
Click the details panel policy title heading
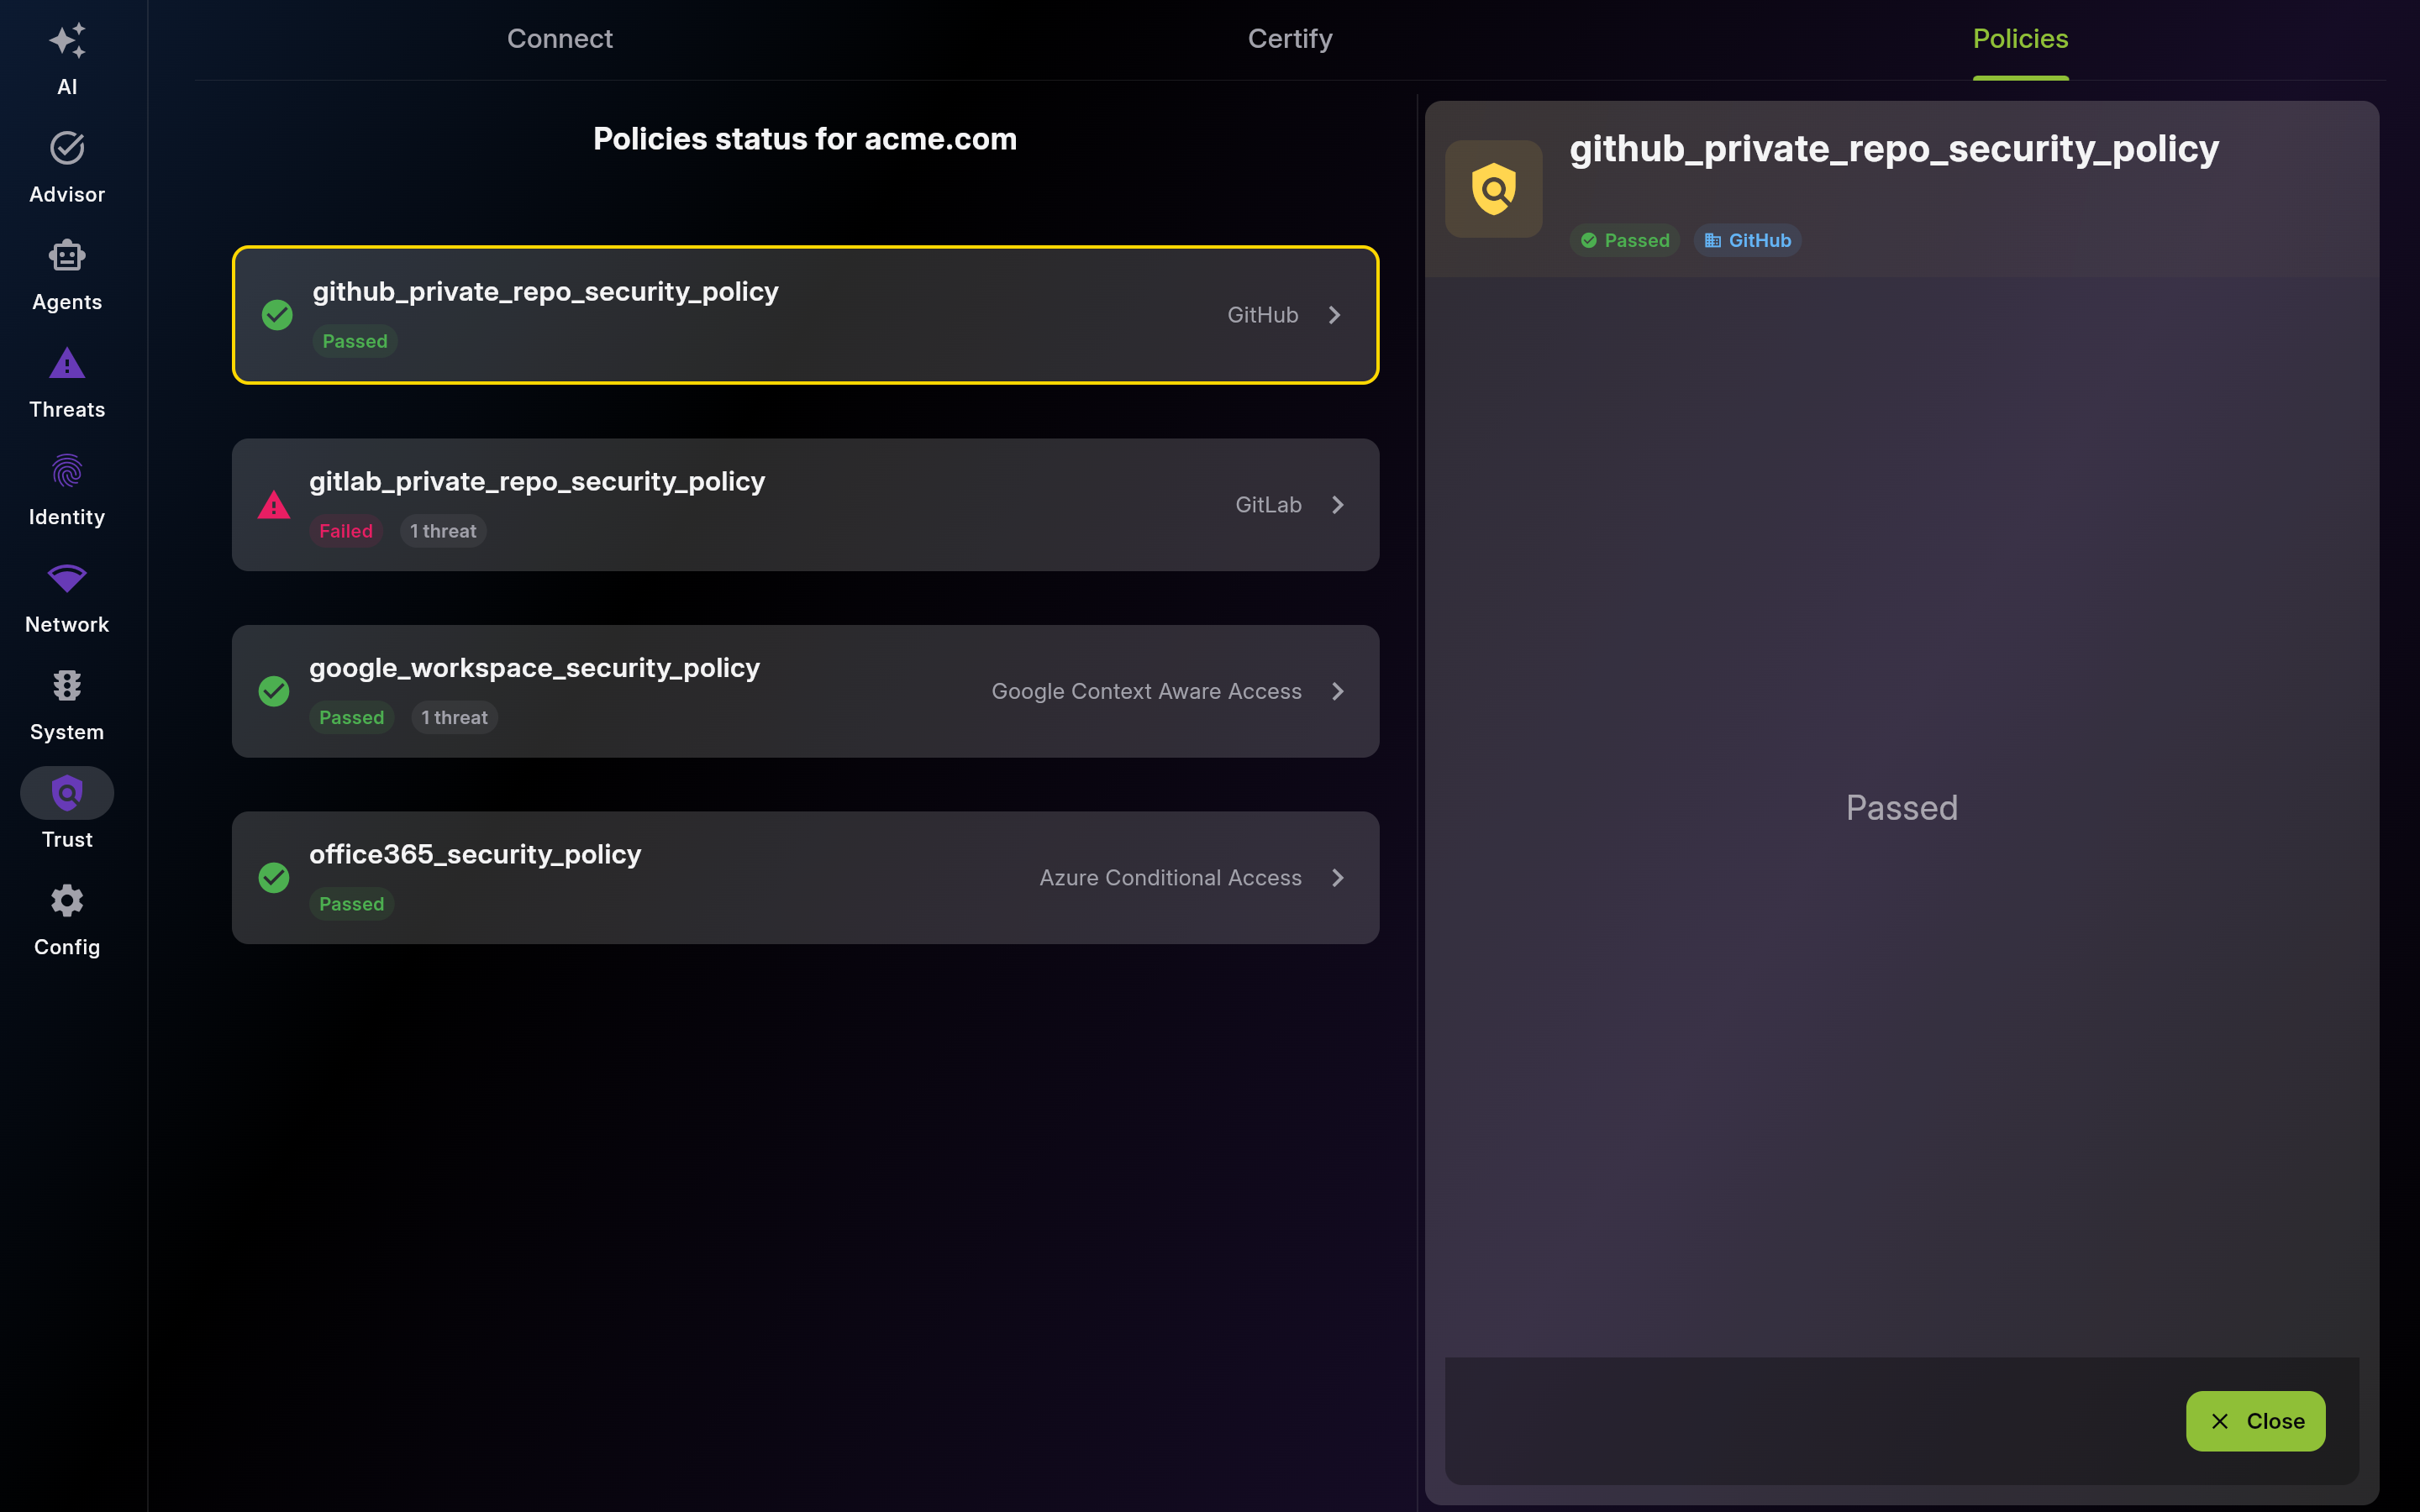(x=1893, y=150)
